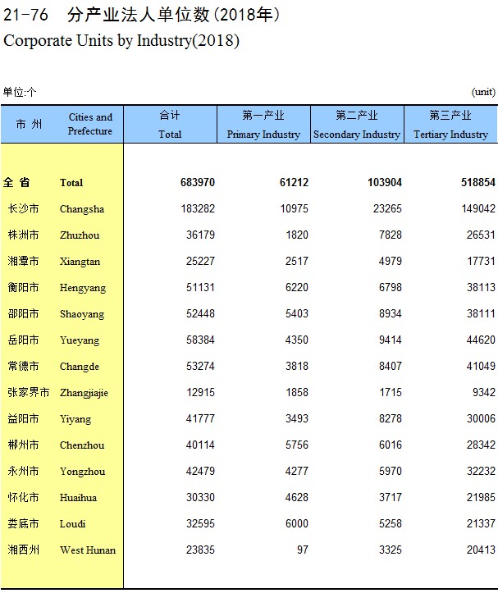The width and height of the screenshot is (498, 616).
Task: Select the 'Xiangtan' row label
Action: tap(80, 262)
